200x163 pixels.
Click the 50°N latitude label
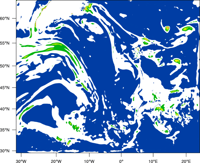point(5,66)
